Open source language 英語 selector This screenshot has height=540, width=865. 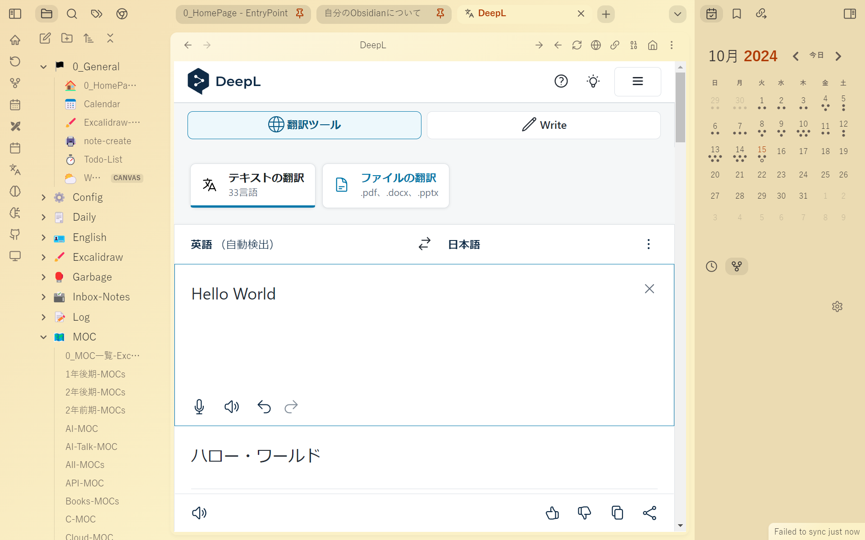[232, 244]
